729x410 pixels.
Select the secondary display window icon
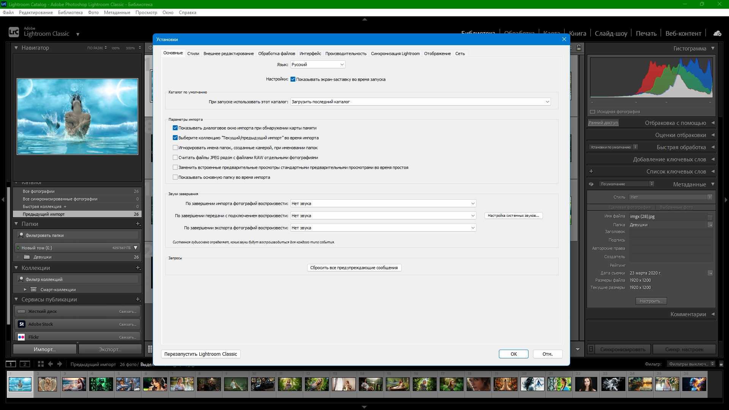[x=25, y=364]
